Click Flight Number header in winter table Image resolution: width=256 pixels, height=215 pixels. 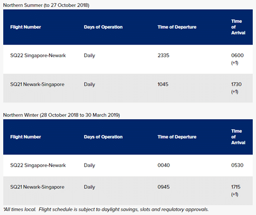[25, 137]
